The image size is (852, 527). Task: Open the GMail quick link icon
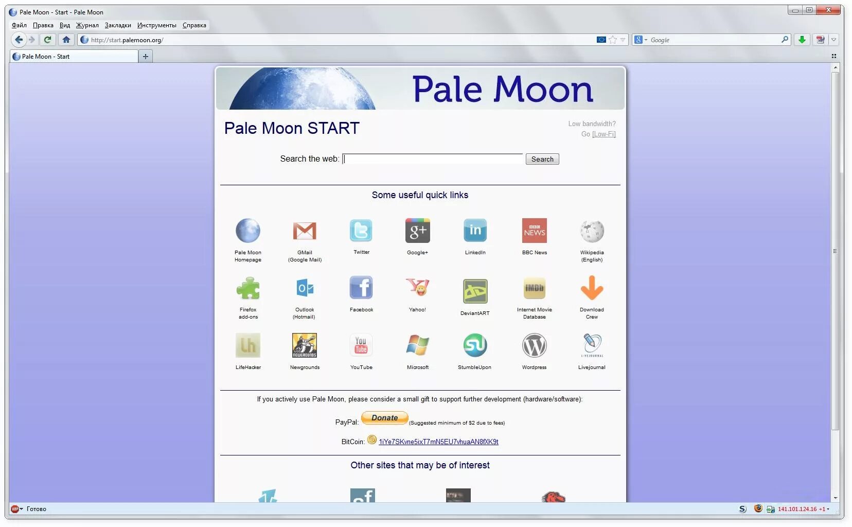pyautogui.click(x=305, y=231)
